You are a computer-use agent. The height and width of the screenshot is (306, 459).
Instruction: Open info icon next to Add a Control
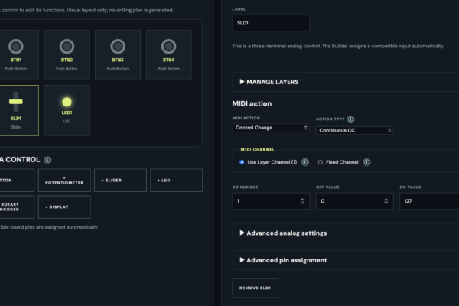(x=47, y=160)
